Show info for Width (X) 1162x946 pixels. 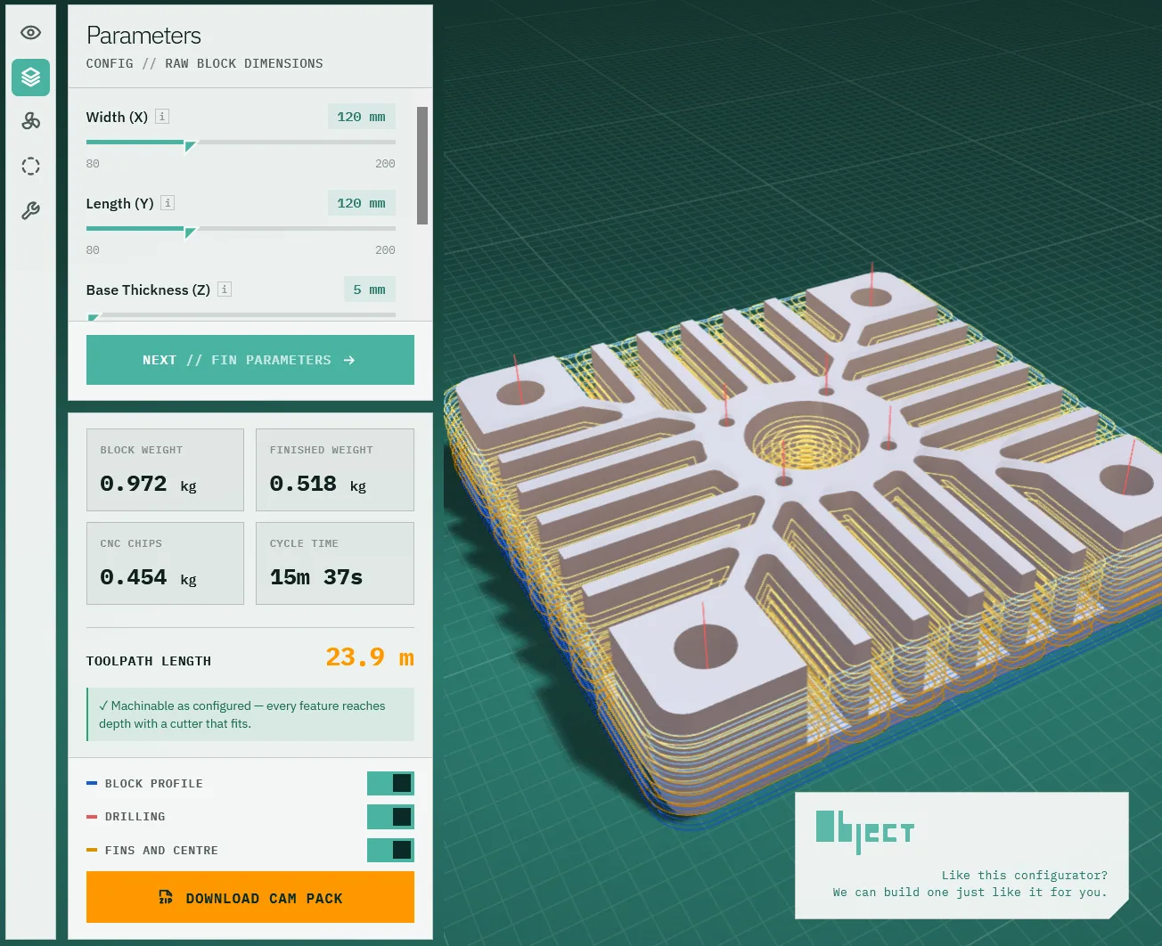tap(162, 117)
